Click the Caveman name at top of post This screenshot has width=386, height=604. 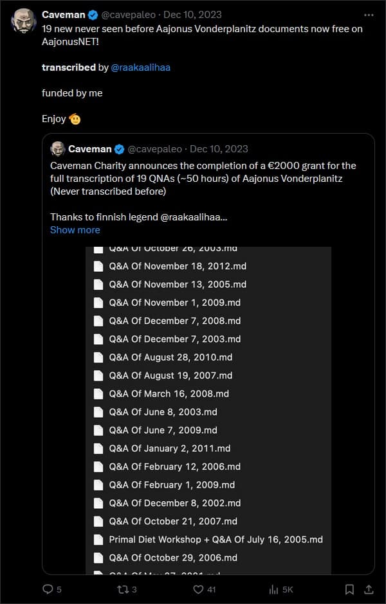point(63,15)
